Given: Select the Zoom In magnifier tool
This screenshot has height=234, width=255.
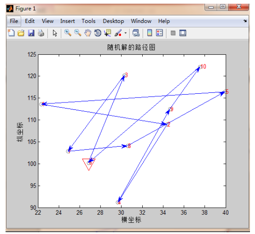Looking at the screenshot, I should click(68, 33).
